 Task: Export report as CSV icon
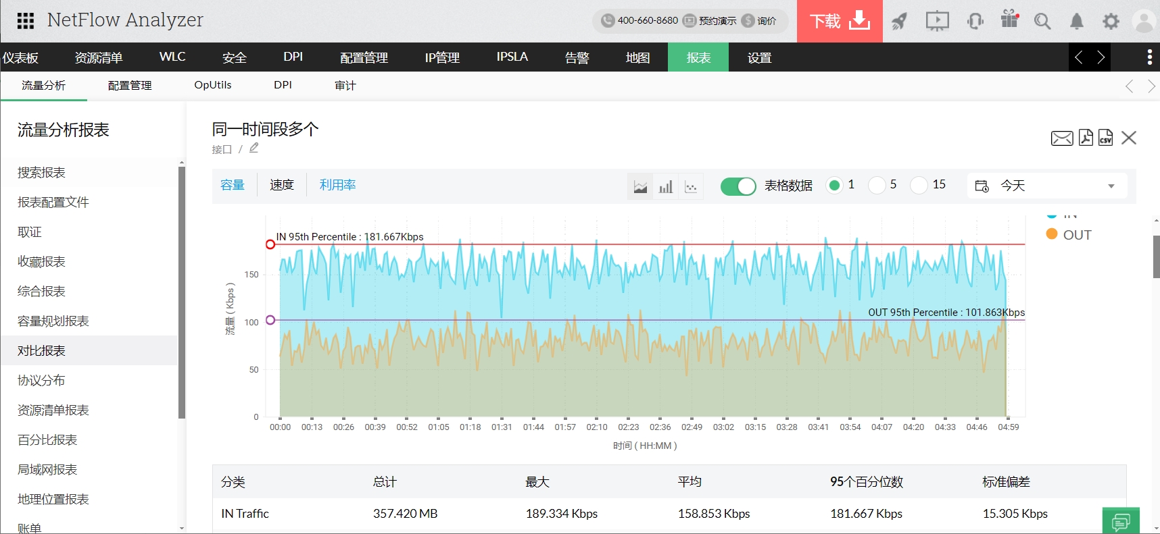(1105, 138)
